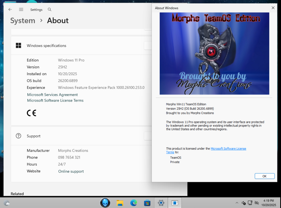Close the About Windows dialog
This screenshot has width=281, height=208.
click(273, 8)
